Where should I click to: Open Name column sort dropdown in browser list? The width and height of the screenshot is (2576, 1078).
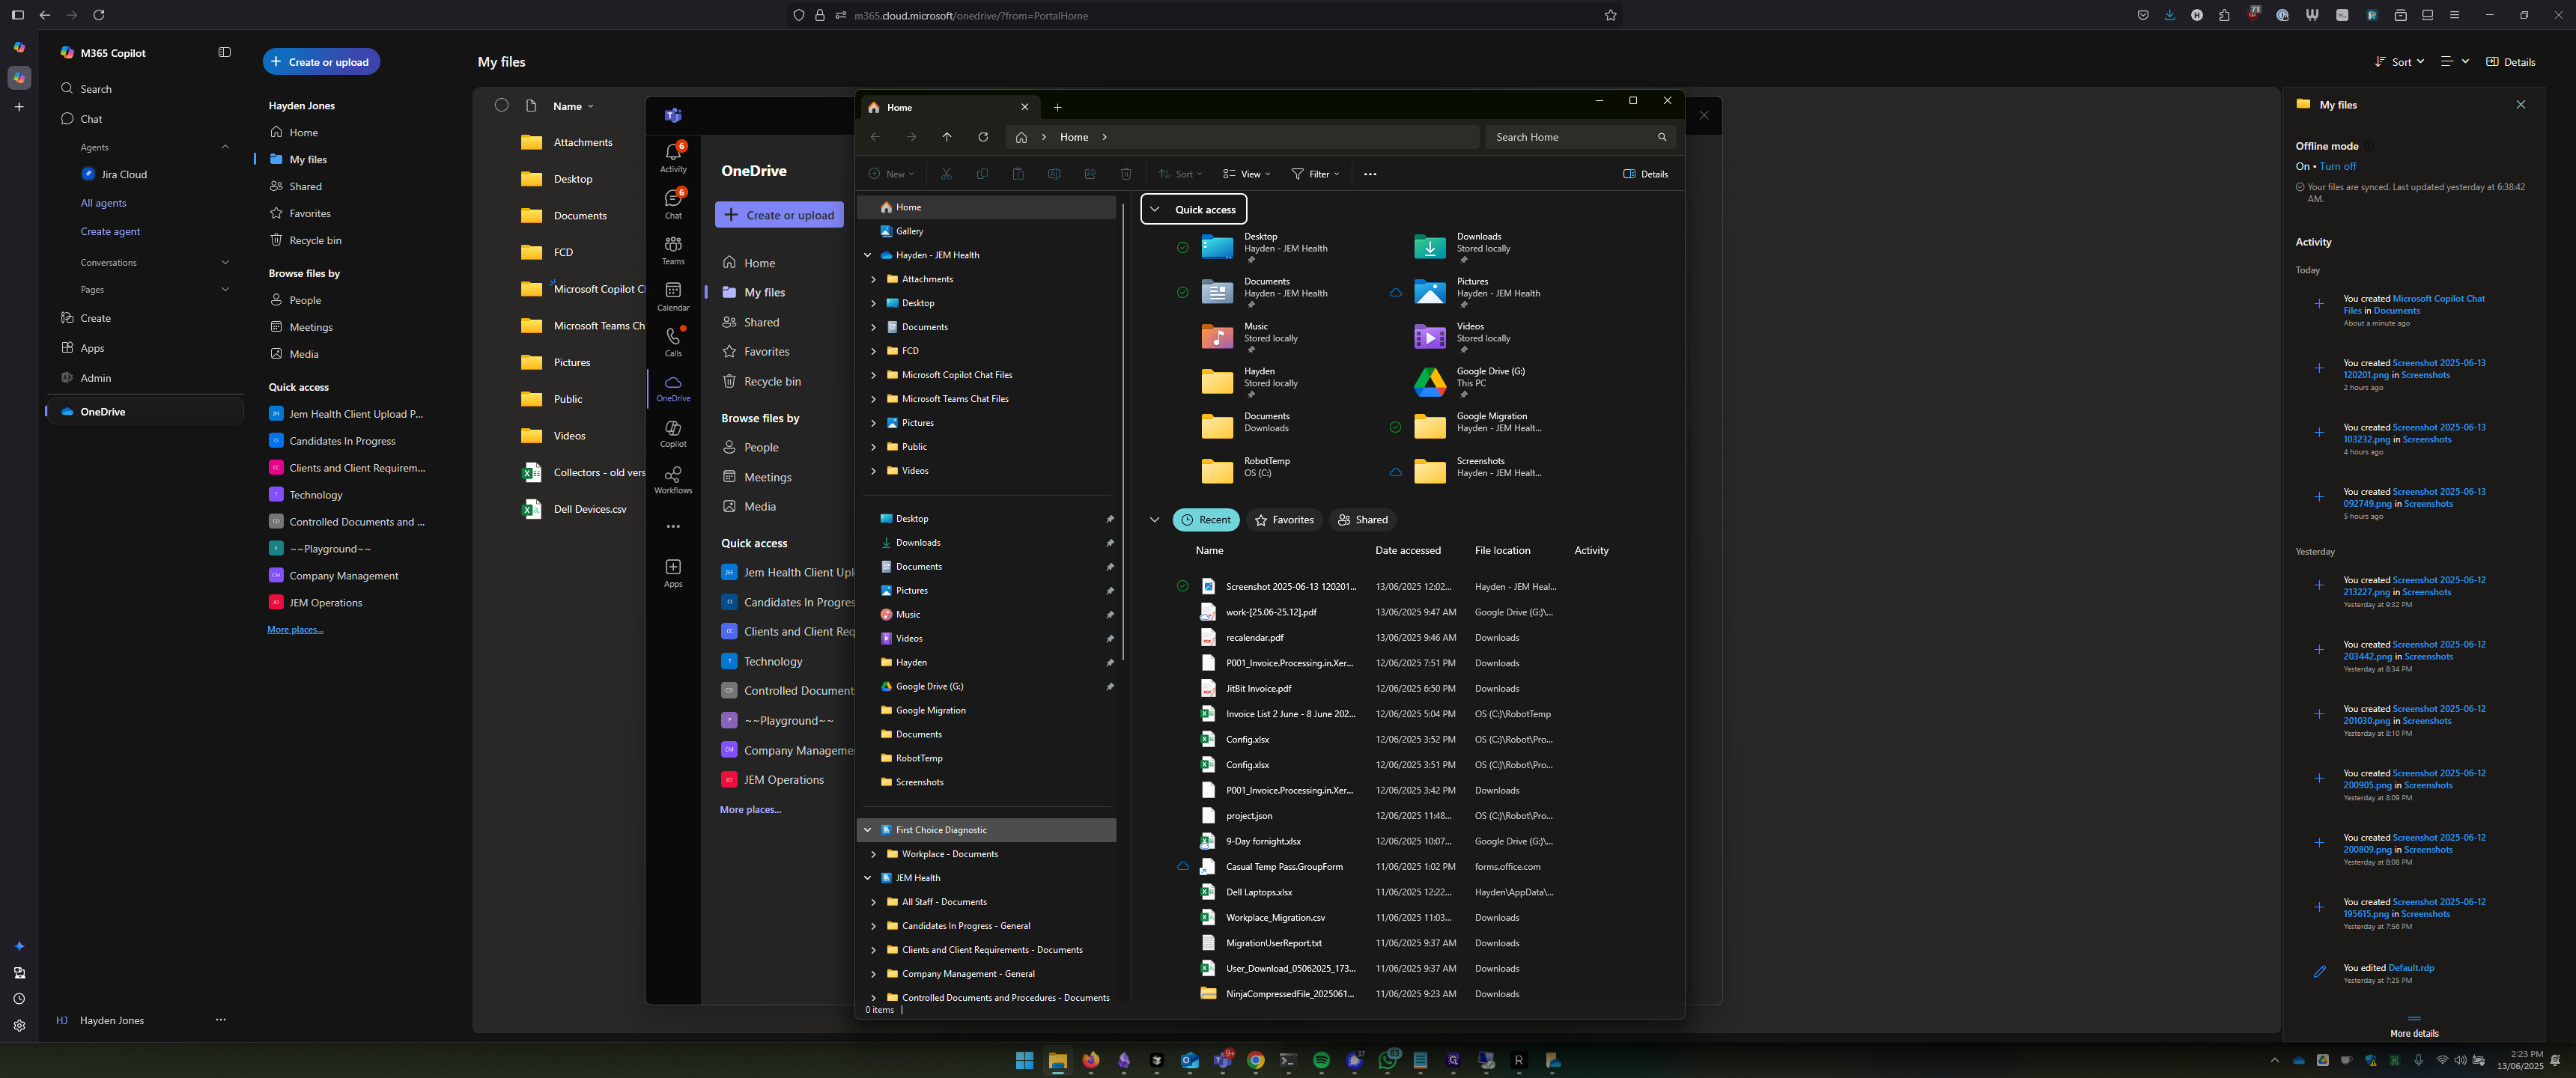(573, 106)
